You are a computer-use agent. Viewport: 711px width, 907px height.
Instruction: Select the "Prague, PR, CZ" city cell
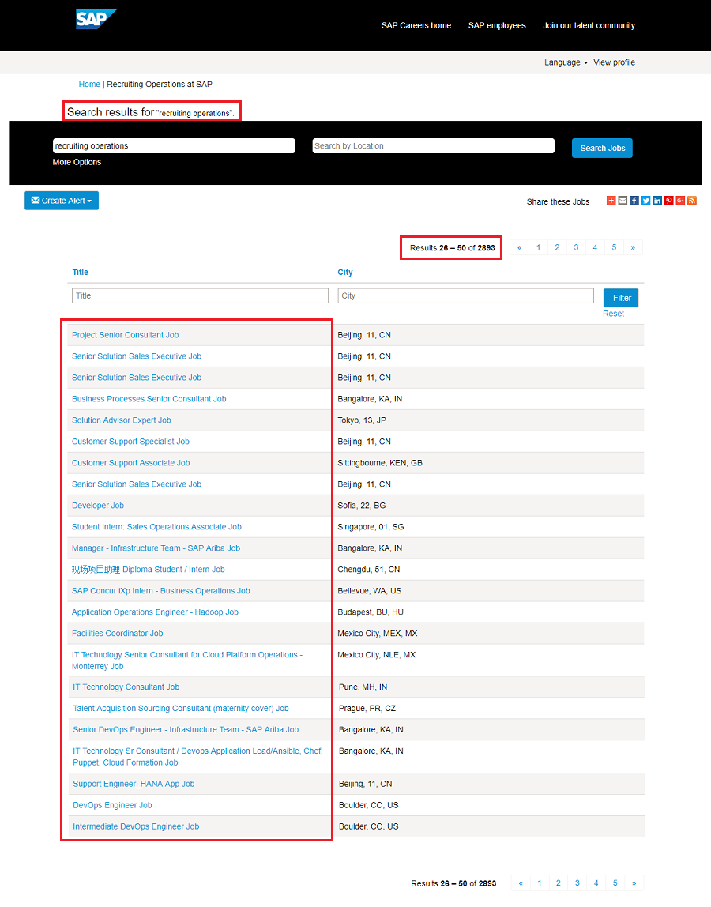coord(367,709)
